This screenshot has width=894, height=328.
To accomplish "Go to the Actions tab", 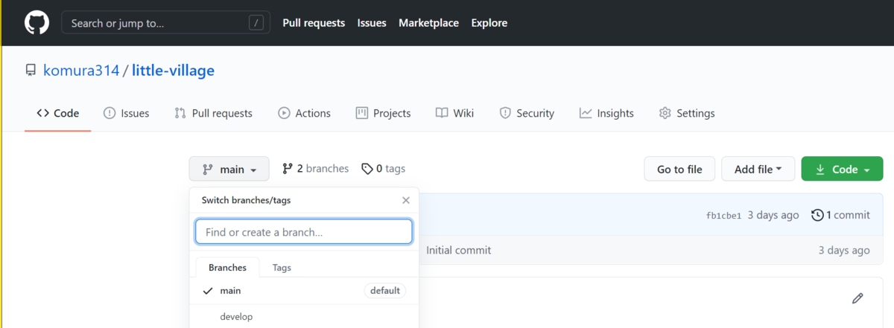I will pyautogui.click(x=304, y=113).
